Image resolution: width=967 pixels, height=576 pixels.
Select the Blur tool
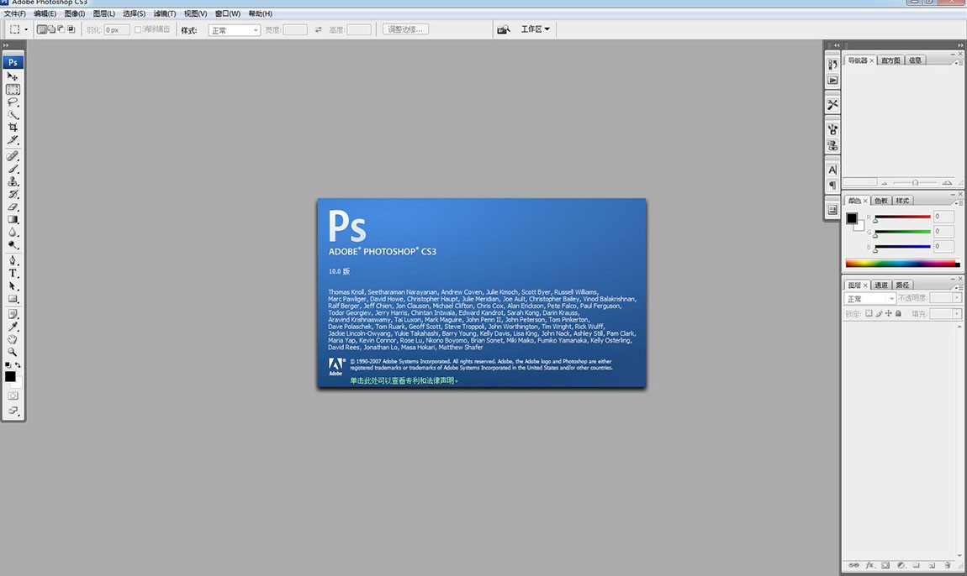click(x=13, y=233)
